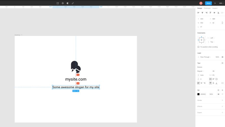
Task: Align selection to vertical centers
Action: (214, 13)
